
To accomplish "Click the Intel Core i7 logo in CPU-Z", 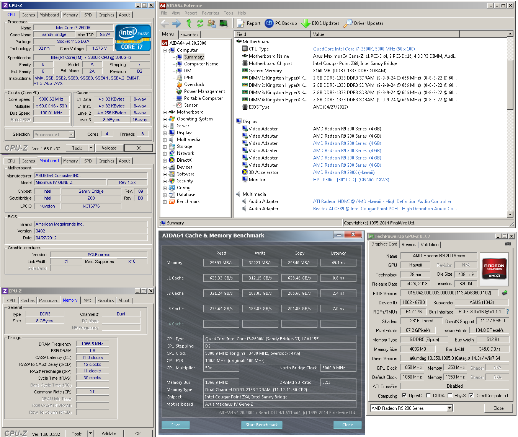I will pyautogui.click(x=133, y=38).
